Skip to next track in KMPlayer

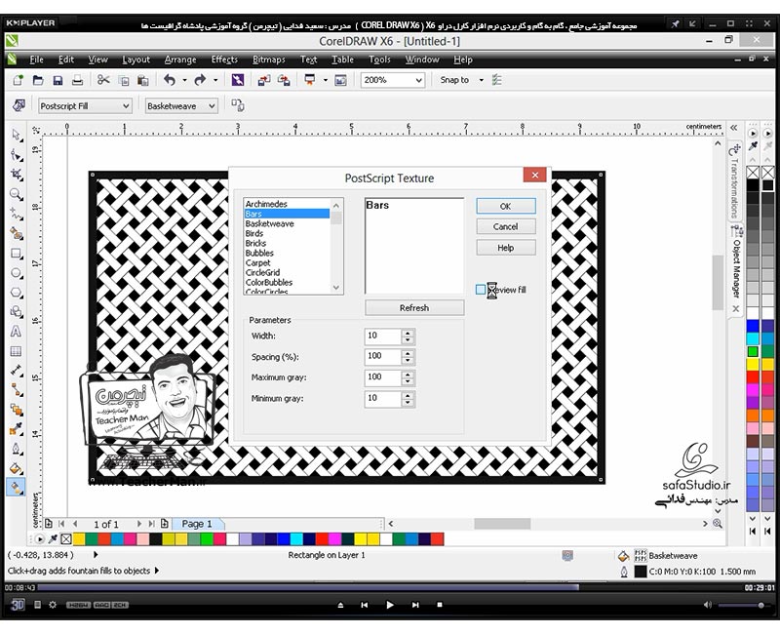tap(415, 605)
